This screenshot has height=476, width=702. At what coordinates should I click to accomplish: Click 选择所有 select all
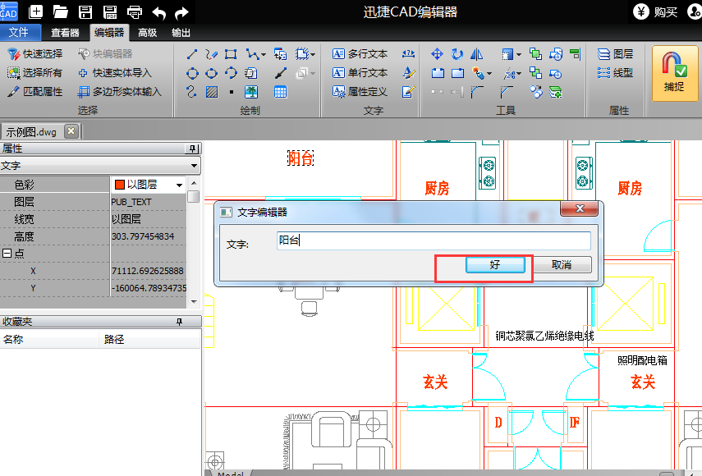(35, 72)
